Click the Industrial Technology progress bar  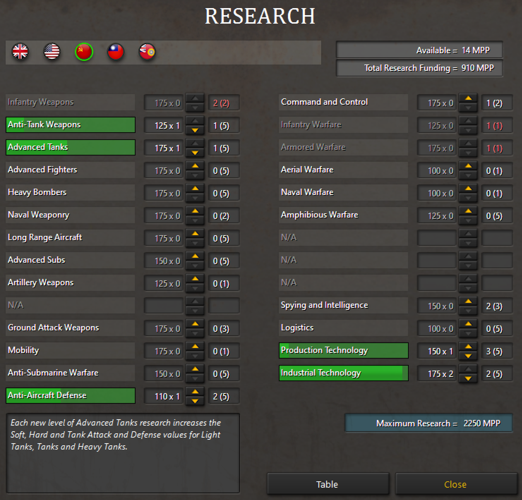[x=343, y=373]
